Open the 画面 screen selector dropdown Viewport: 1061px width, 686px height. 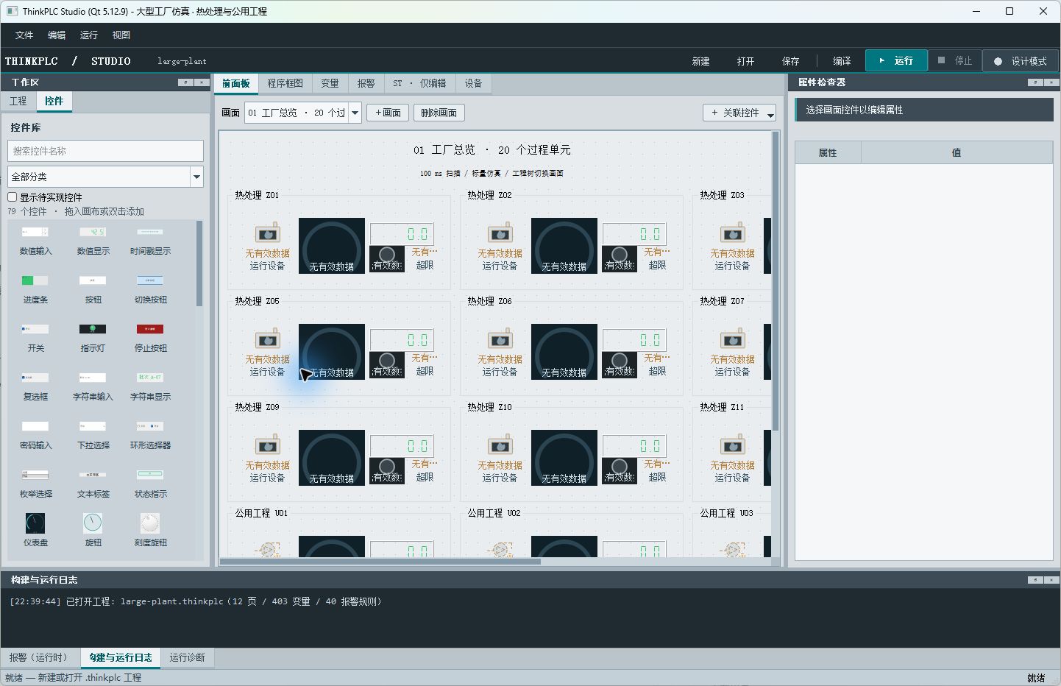click(302, 113)
